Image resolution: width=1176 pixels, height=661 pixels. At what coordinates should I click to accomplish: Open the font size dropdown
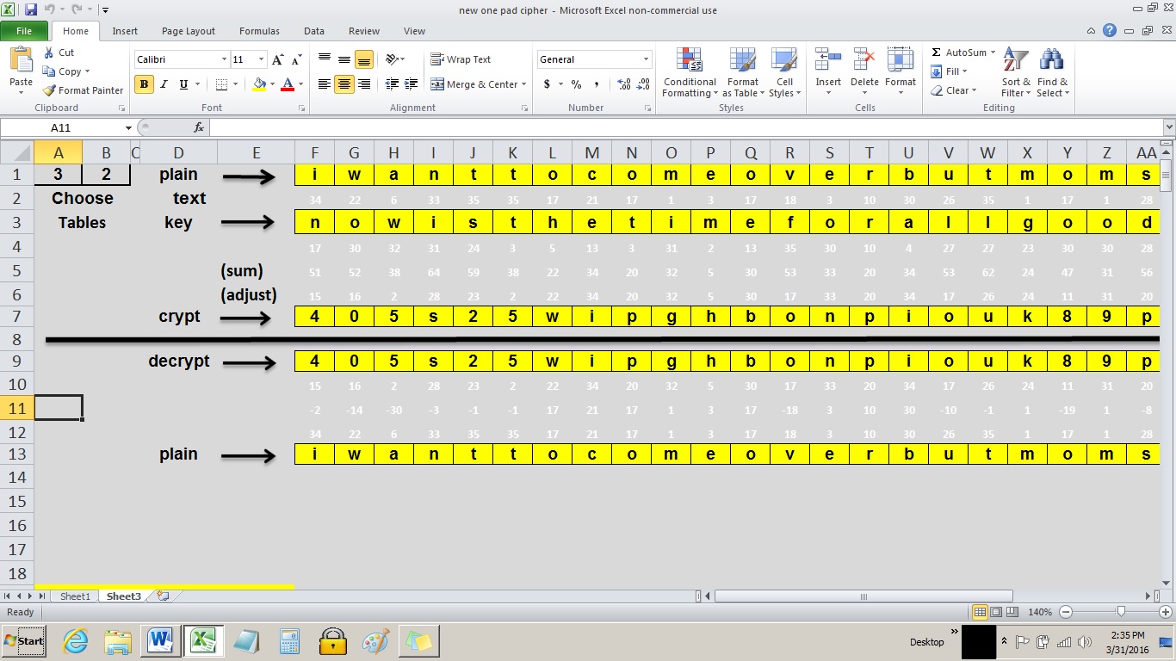(262, 59)
